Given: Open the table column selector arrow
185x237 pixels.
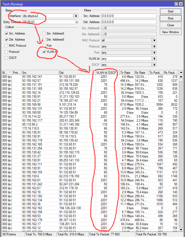Looking at the screenshot, I should tap(181, 72).
